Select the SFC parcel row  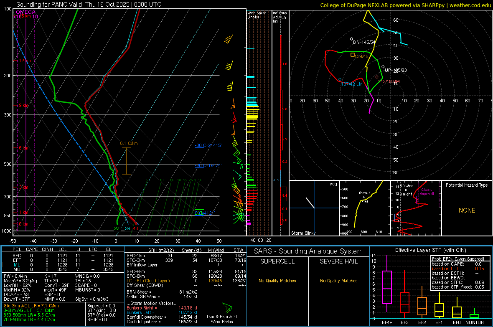(x=63, y=256)
